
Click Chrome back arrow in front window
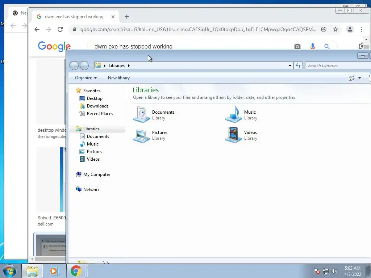point(37,29)
